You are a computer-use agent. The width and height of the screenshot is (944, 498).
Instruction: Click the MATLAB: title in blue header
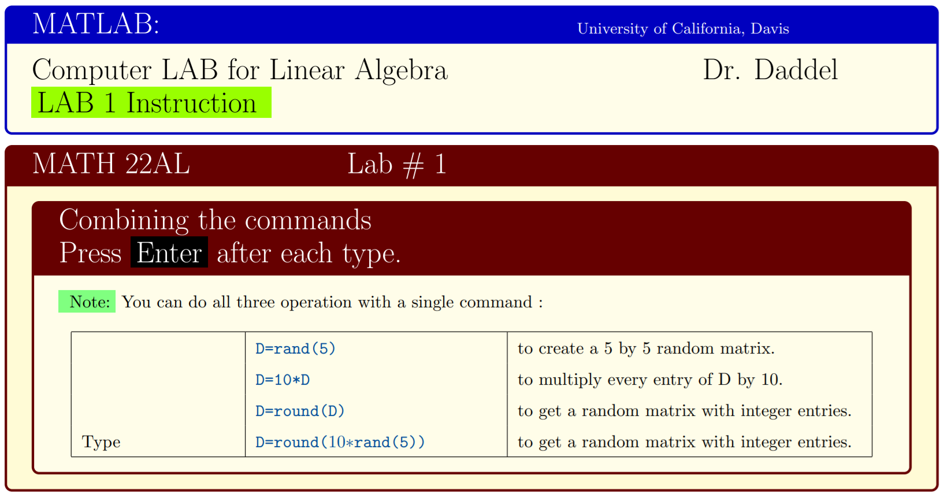click(x=96, y=25)
